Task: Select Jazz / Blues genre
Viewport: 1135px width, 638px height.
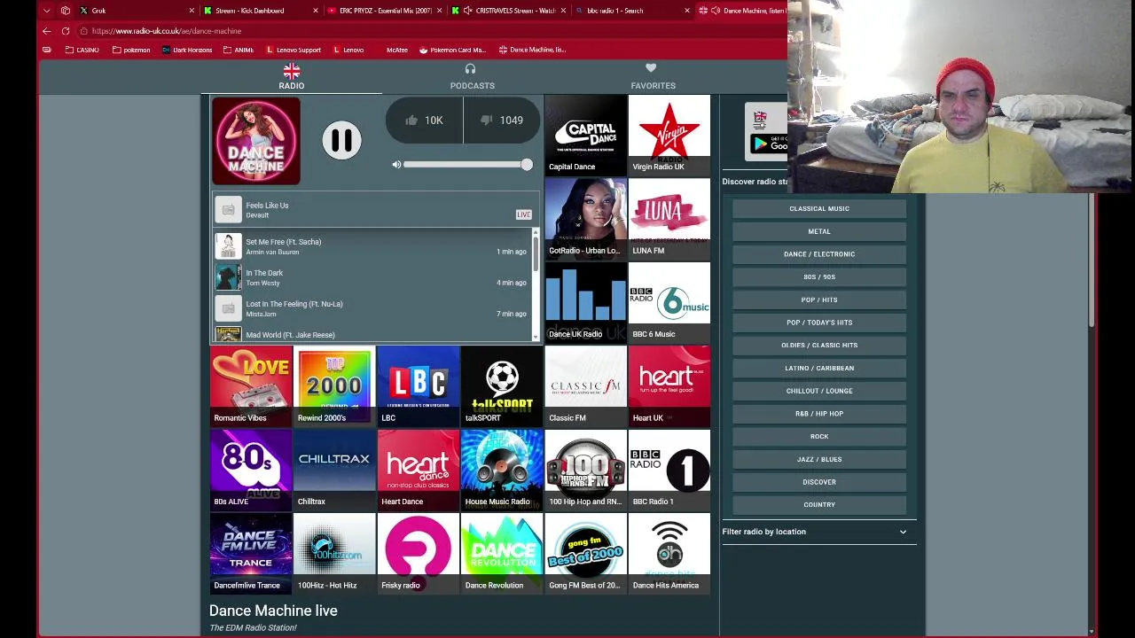Action: coord(819,459)
